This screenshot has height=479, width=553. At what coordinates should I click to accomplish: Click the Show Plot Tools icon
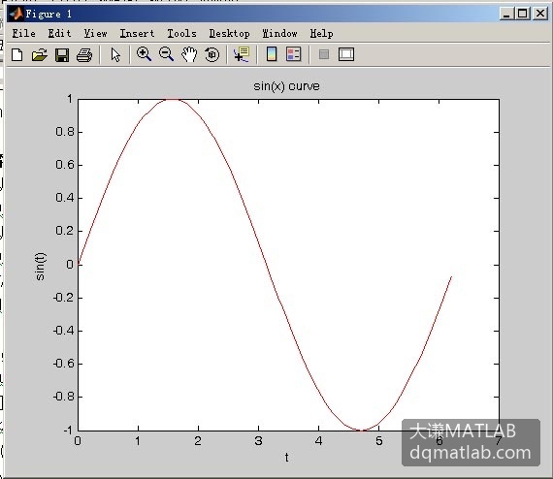(x=346, y=54)
